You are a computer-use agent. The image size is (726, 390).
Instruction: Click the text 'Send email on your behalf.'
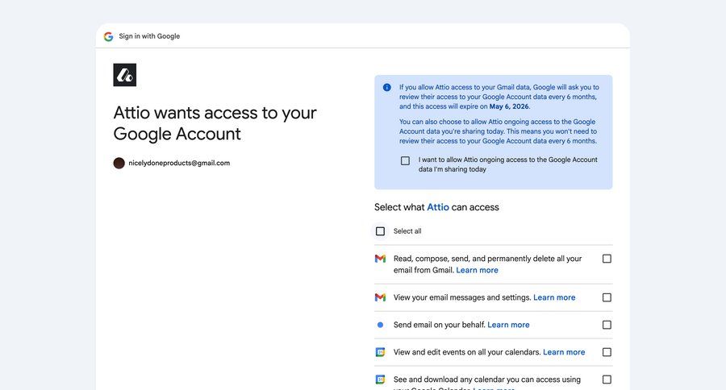point(440,325)
